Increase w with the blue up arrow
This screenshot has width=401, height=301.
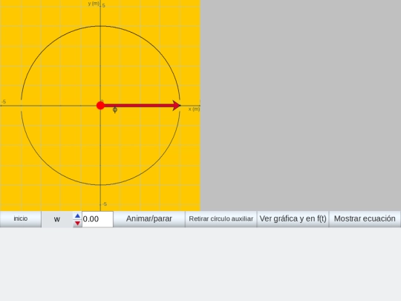click(x=77, y=216)
